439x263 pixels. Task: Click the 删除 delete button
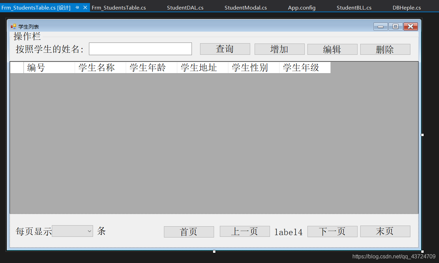click(x=385, y=49)
